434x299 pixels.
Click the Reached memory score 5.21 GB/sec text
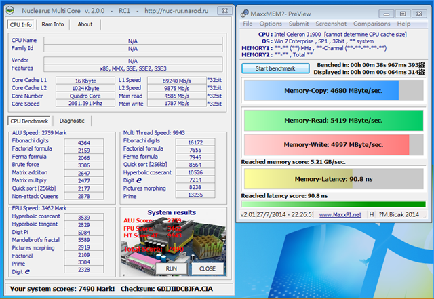(x=293, y=162)
